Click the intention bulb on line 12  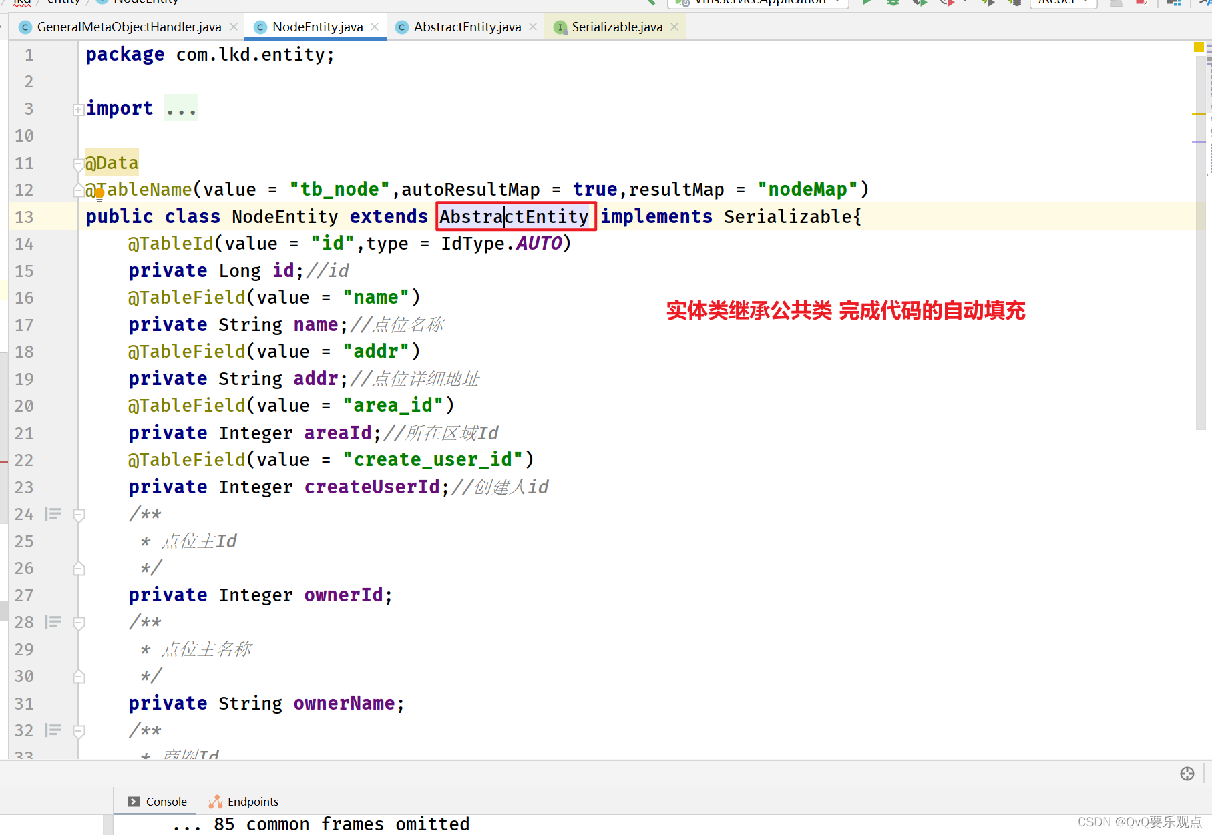99,194
